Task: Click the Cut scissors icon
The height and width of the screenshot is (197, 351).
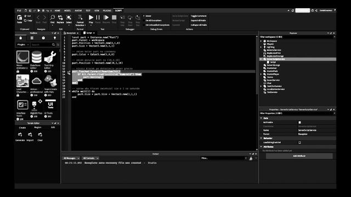Action: pos(25,16)
